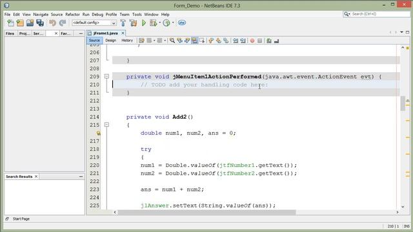Close the Search Results tab
This screenshot has width=413, height=232.
coord(36,177)
